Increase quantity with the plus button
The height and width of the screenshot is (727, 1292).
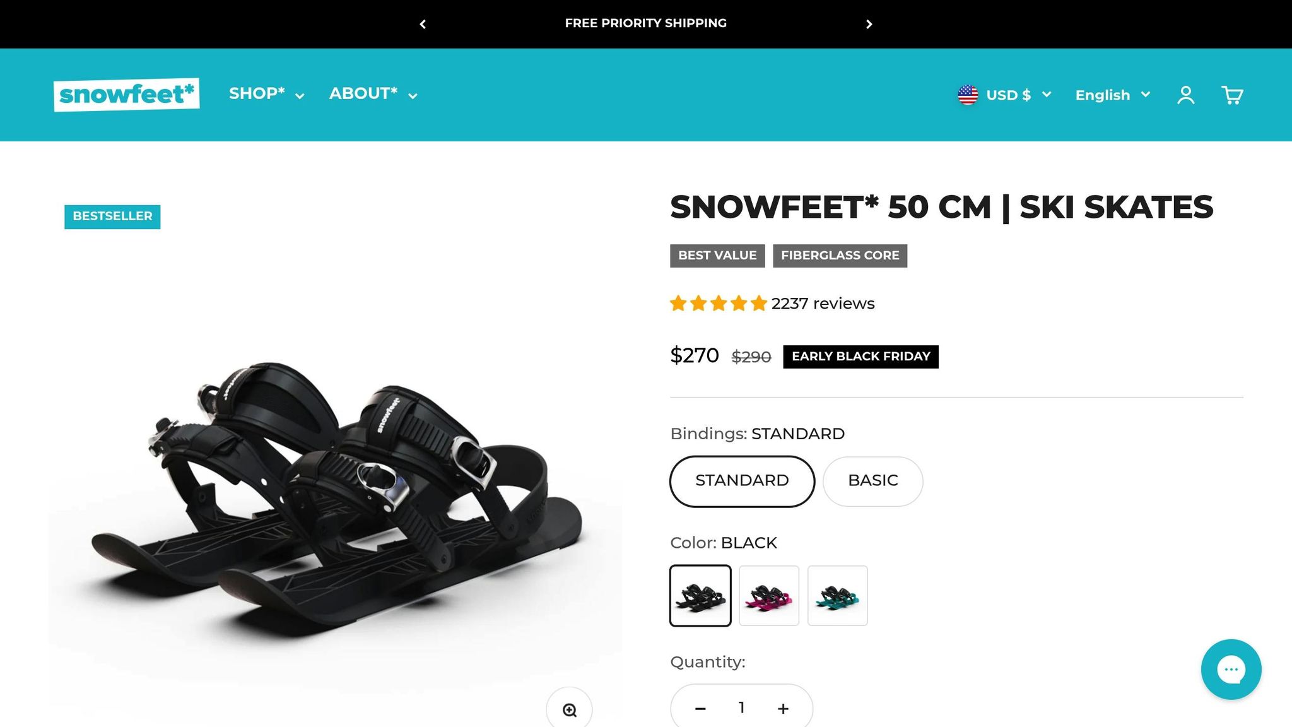coord(783,709)
